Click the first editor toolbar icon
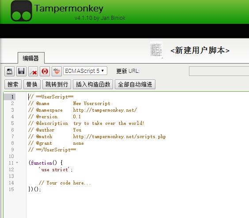 click(10, 71)
